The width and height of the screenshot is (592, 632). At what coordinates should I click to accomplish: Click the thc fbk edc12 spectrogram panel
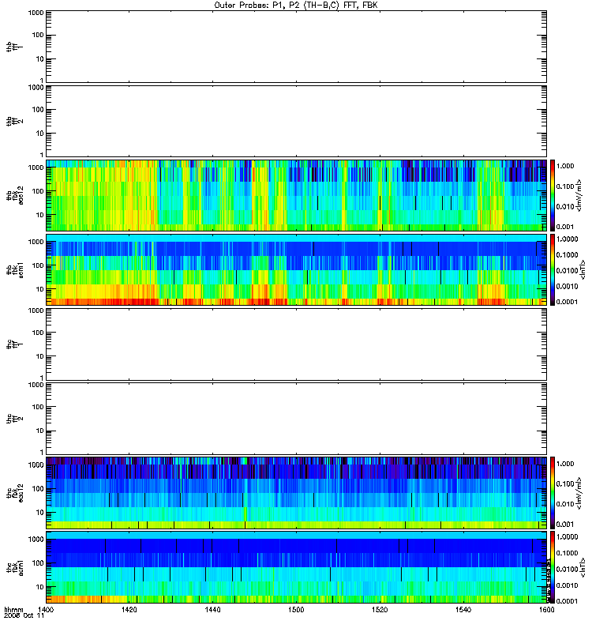click(x=296, y=493)
